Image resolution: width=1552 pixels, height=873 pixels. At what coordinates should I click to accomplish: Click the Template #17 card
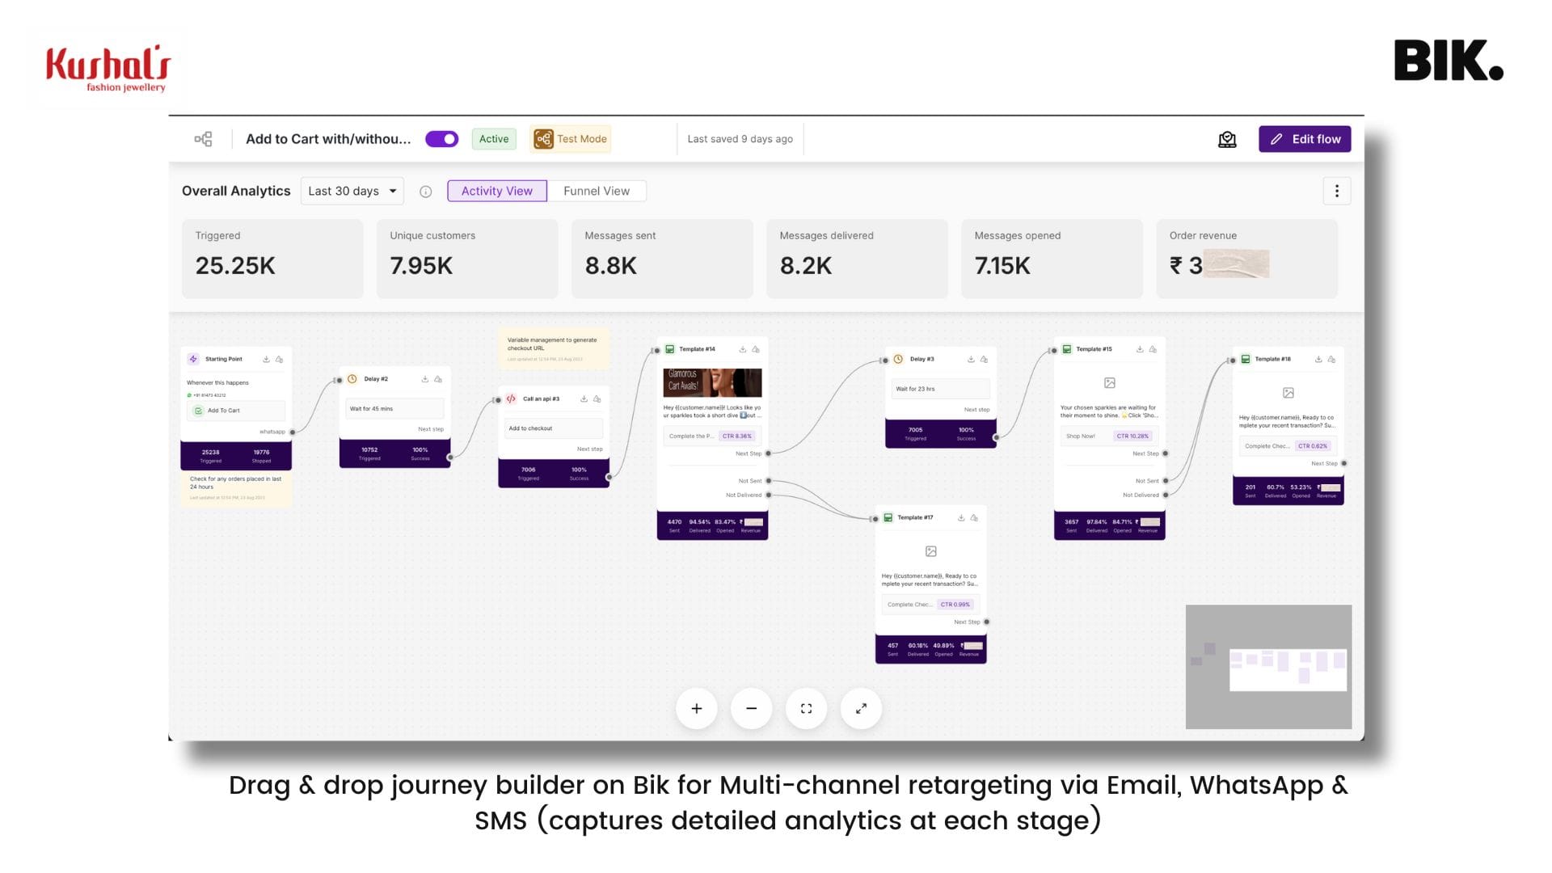point(930,584)
